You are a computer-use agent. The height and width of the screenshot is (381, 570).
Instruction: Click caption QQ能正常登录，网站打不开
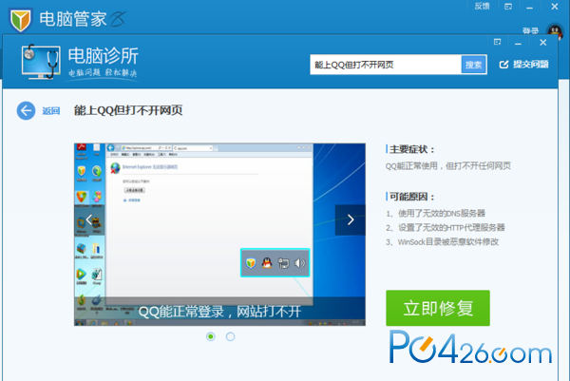[219, 312]
